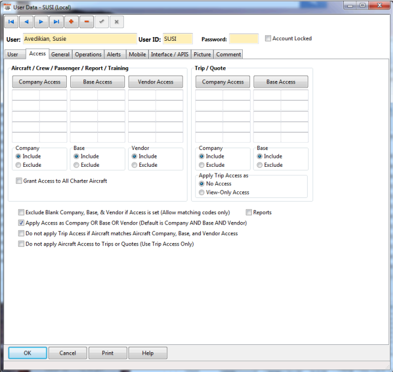Viewport: 393px width, 372px height.
Task: Choose No Access for trip access
Action: pos(202,184)
